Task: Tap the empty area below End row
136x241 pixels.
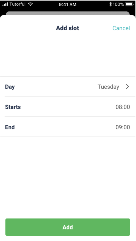Action: click(x=68, y=177)
